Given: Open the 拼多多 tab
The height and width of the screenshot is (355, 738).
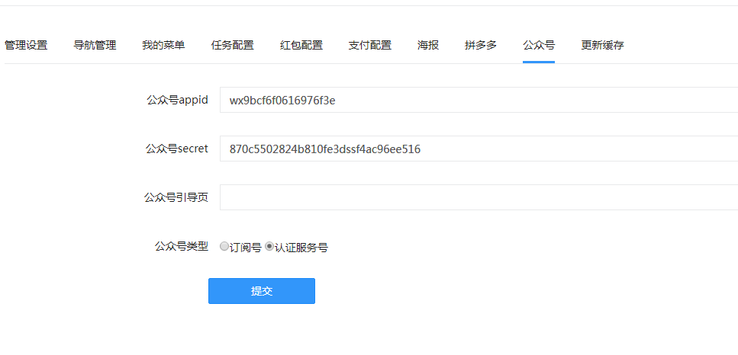Looking at the screenshot, I should tap(481, 45).
